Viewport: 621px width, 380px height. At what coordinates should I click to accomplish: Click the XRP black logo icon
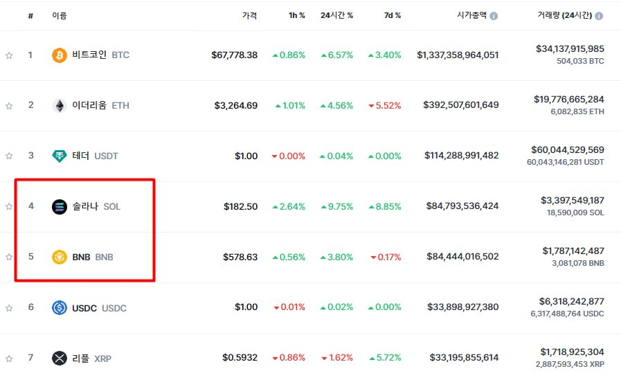pyautogui.click(x=60, y=359)
